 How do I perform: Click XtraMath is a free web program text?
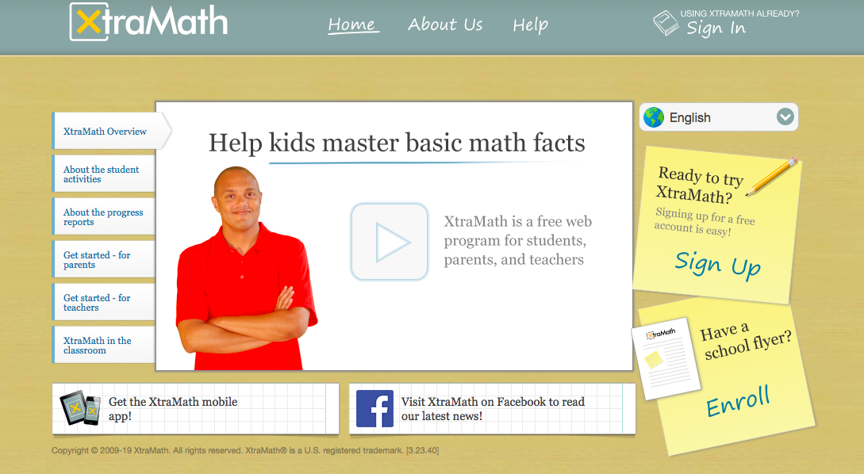pyautogui.click(x=518, y=241)
